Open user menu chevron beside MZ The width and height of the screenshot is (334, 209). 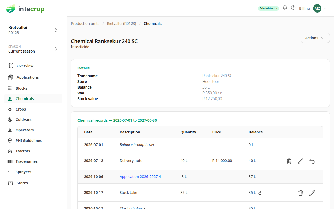325,8
